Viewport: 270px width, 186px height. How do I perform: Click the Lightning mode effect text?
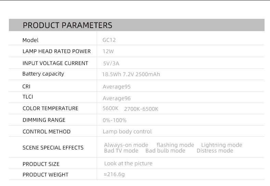[221, 145]
